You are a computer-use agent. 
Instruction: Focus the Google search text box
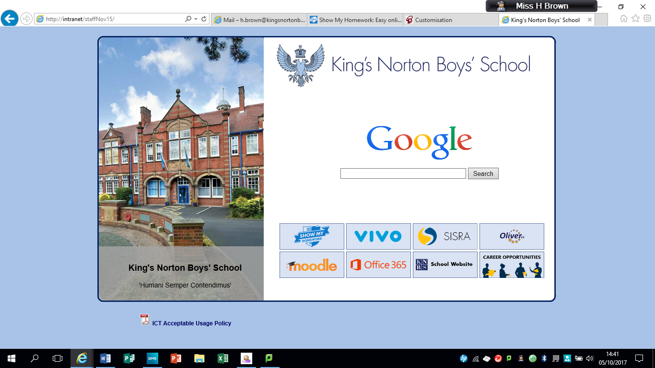tap(403, 173)
